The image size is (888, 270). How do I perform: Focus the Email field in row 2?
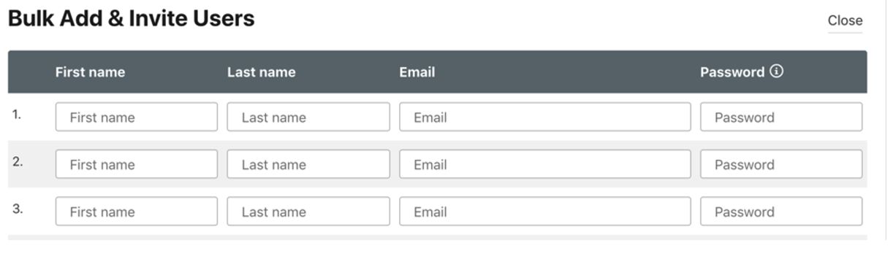(x=545, y=164)
